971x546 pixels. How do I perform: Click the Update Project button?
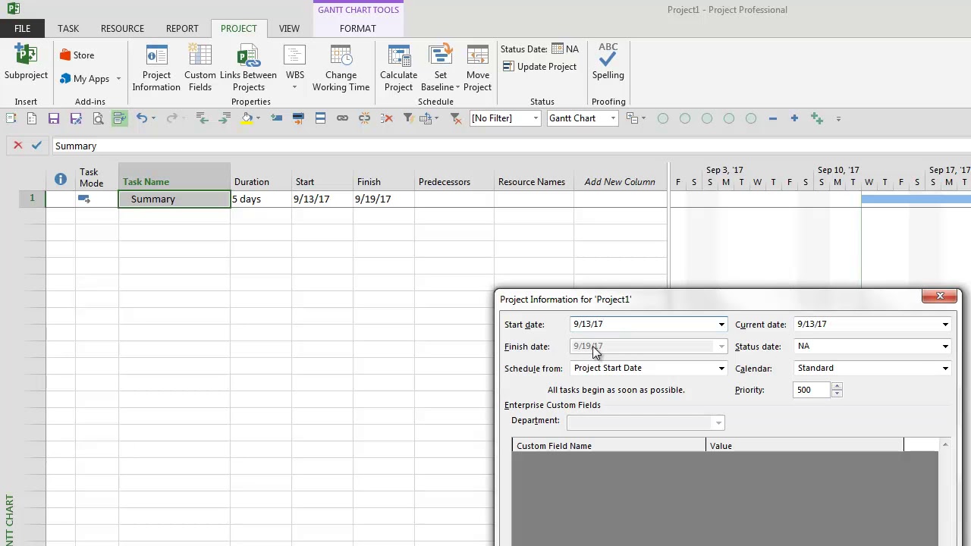tap(539, 67)
